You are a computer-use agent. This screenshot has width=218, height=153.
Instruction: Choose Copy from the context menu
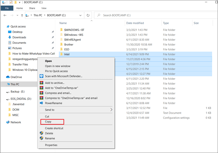point(48,122)
